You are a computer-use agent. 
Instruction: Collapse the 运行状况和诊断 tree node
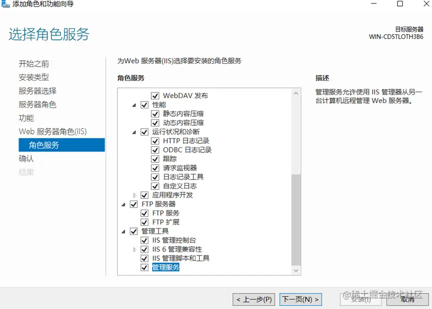click(x=134, y=132)
